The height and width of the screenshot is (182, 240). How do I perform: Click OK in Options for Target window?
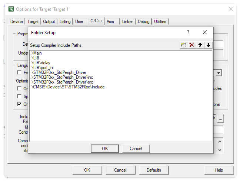click(87, 170)
